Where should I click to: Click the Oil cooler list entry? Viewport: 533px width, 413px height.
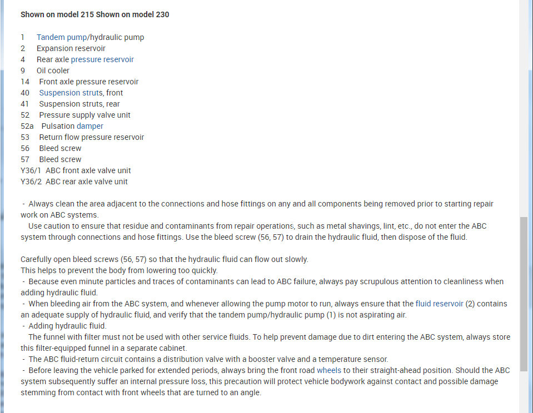[x=53, y=70]
